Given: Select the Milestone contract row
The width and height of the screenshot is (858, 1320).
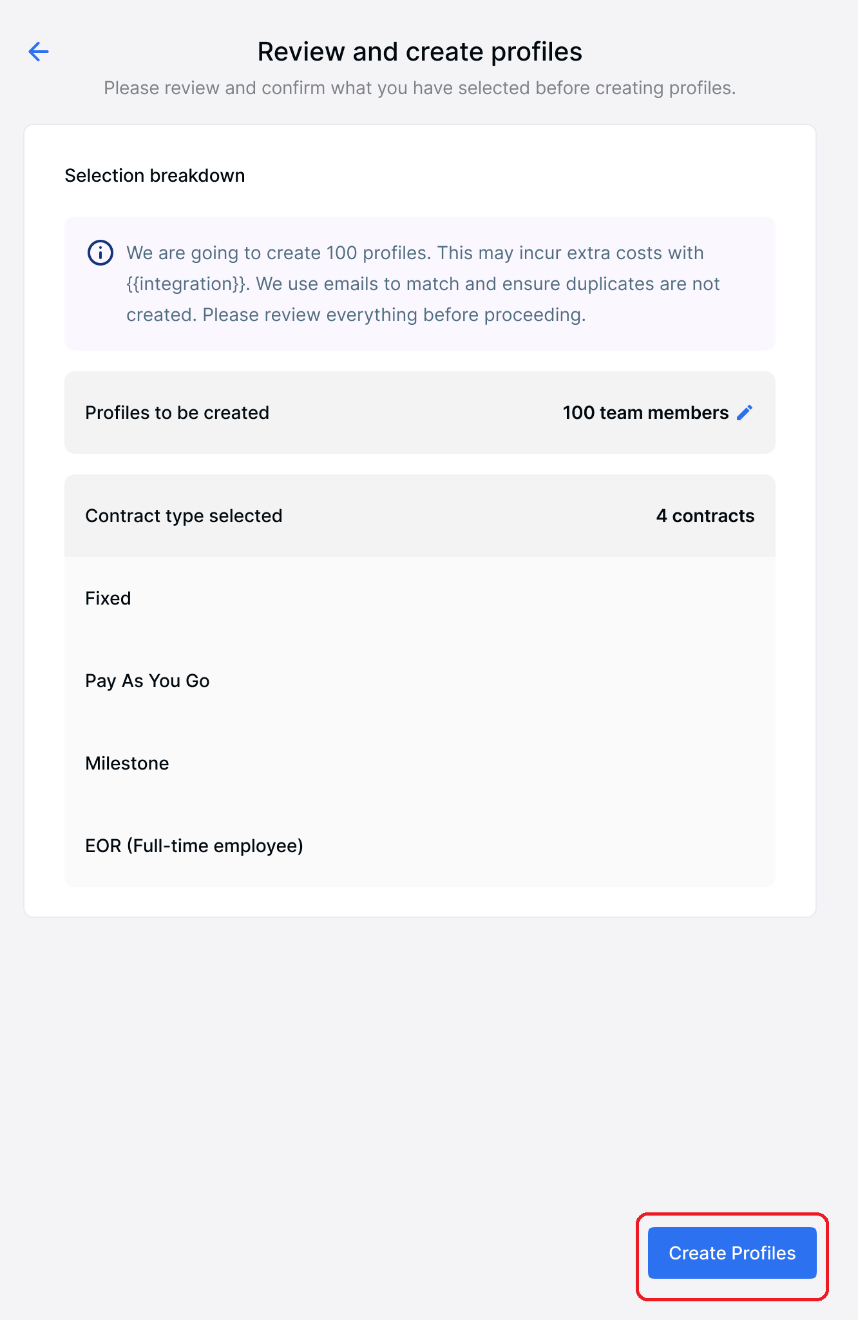Looking at the screenshot, I should [x=420, y=763].
